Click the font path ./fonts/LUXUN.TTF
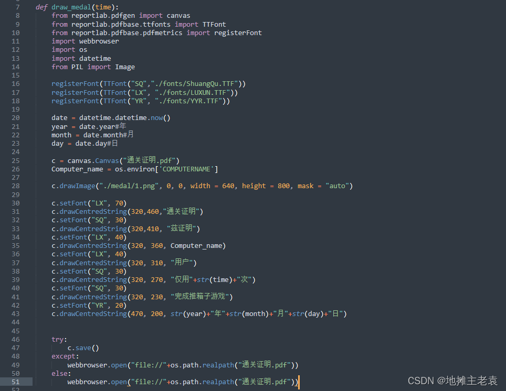 click(x=192, y=93)
